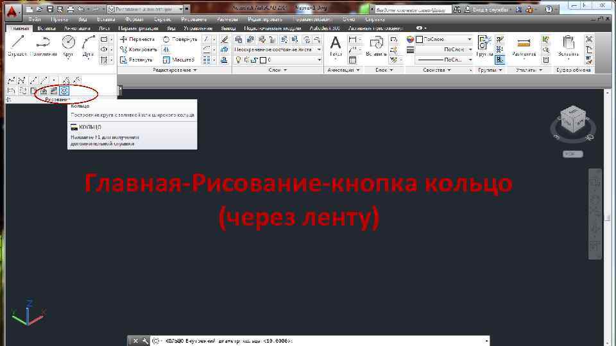The image size is (616, 346).
Task: Select the Mirror tool icon below Повернуть
Action: pos(167,49)
